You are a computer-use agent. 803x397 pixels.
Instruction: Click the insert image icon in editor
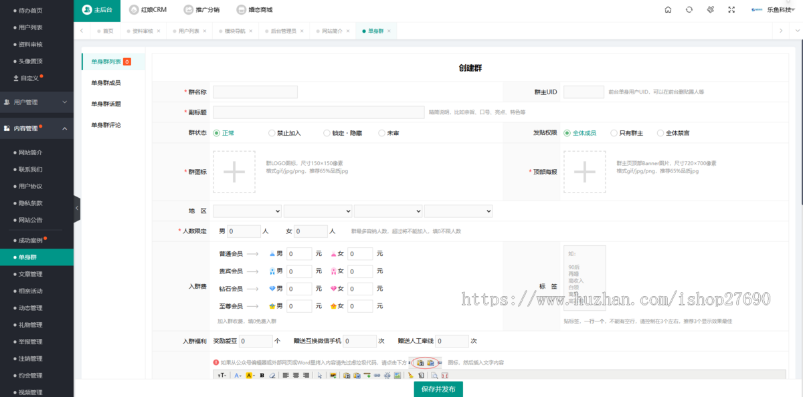pyautogui.click(x=397, y=376)
